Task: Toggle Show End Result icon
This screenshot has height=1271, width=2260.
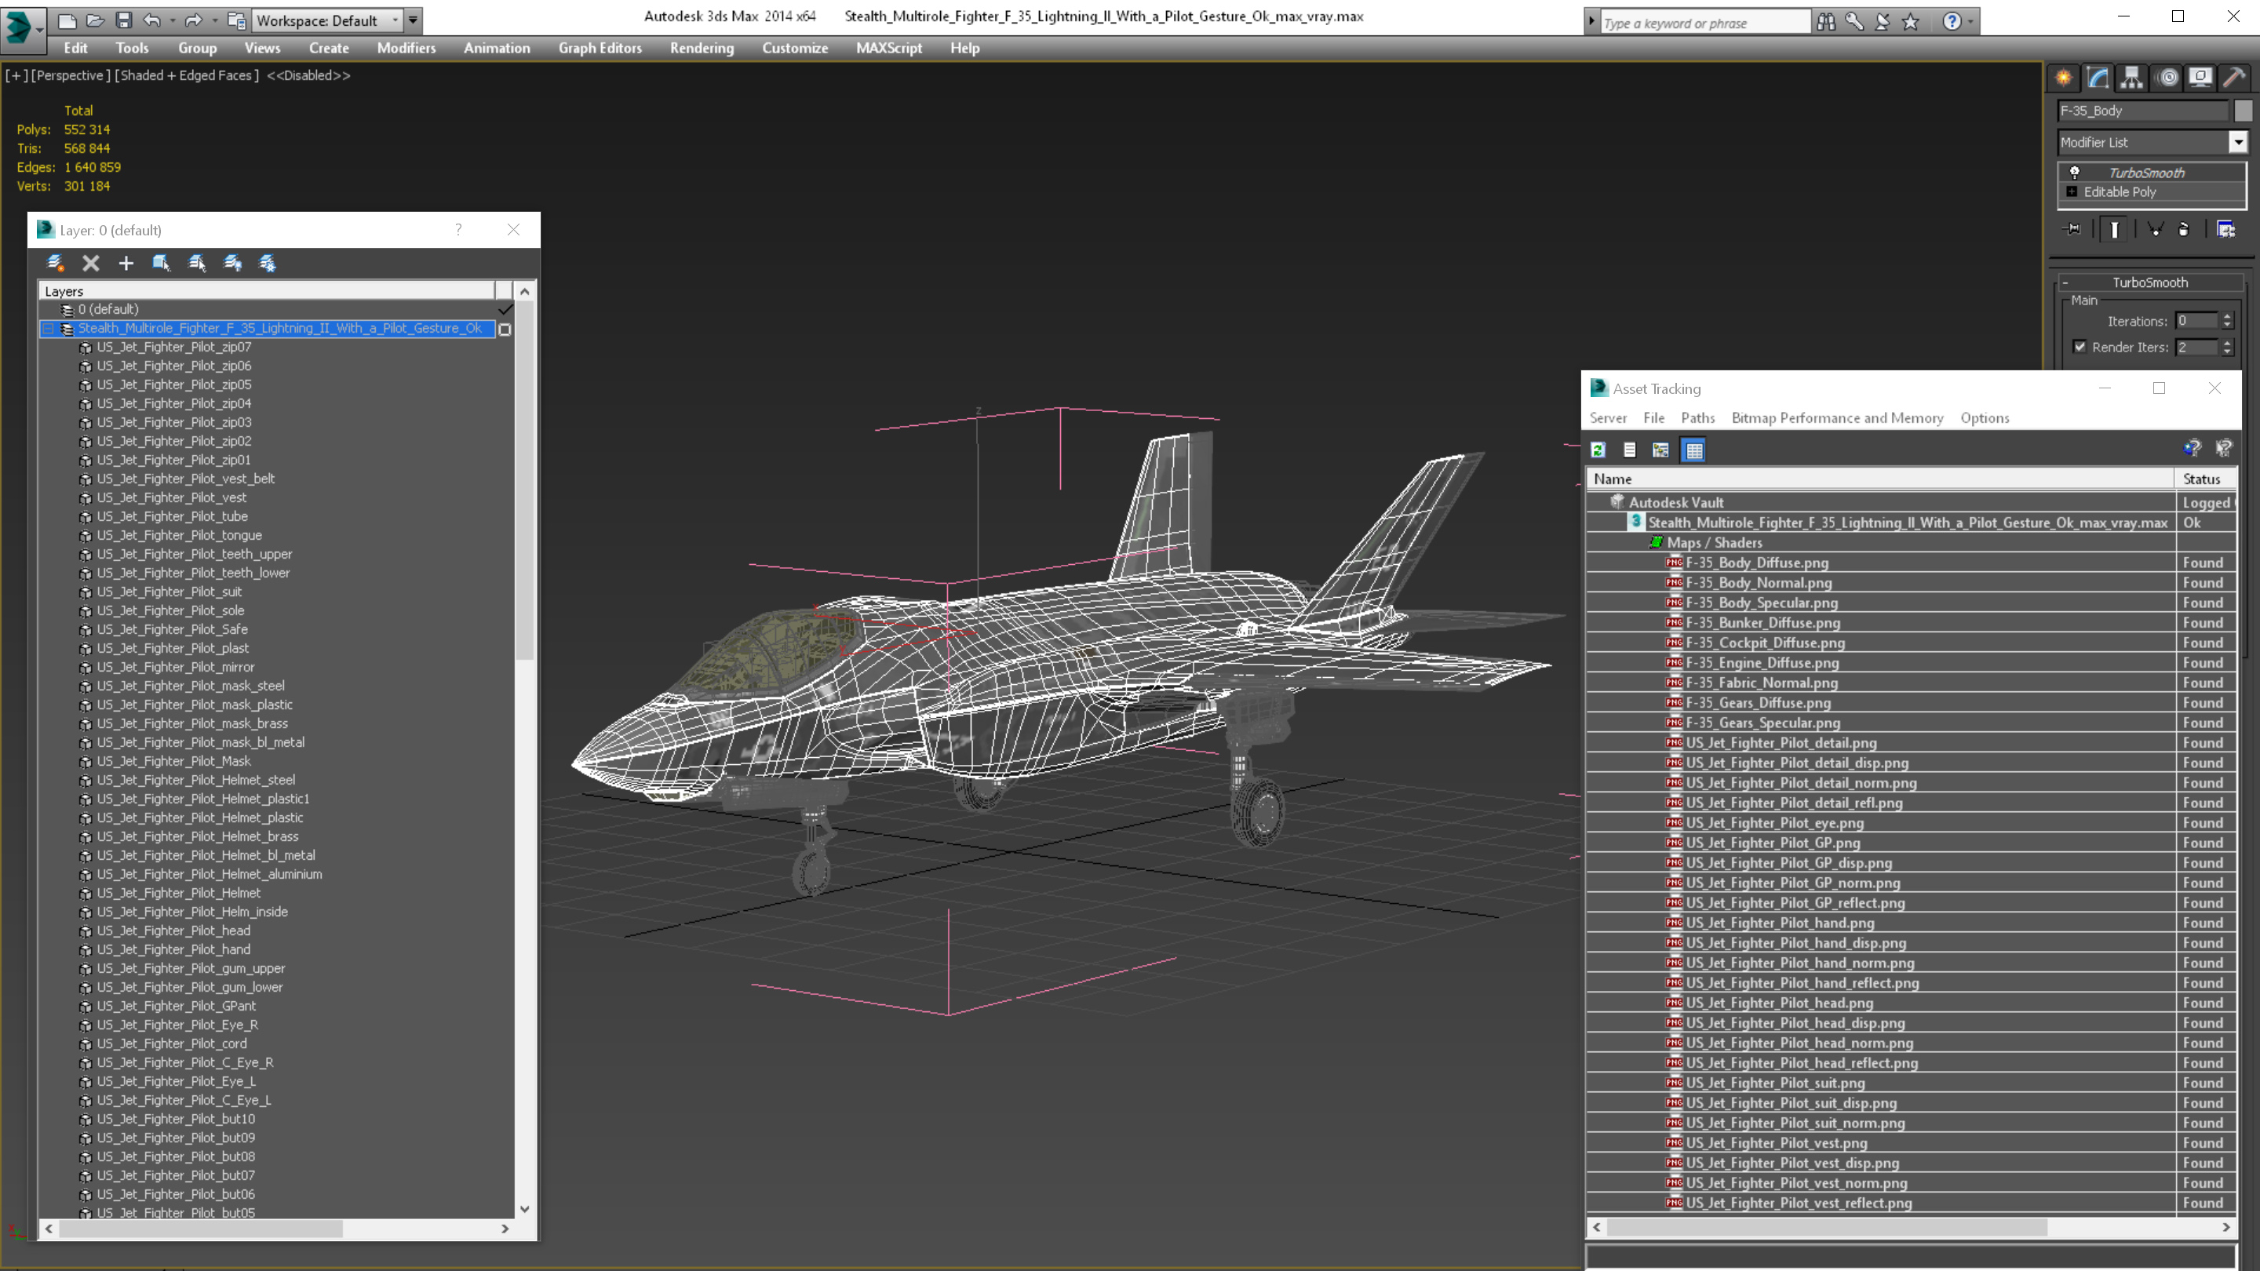Action: [2114, 229]
